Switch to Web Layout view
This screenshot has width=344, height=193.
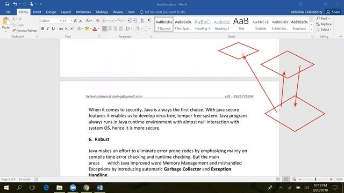pos(294,179)
